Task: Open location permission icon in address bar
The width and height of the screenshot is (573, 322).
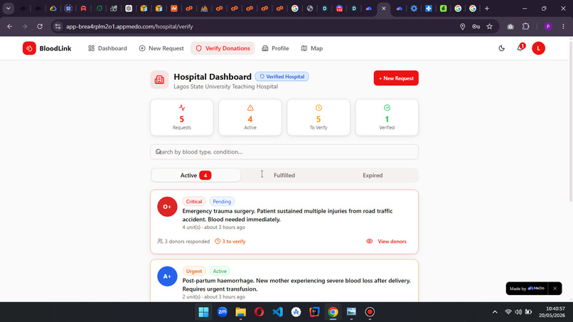Action: coord(462,26)
